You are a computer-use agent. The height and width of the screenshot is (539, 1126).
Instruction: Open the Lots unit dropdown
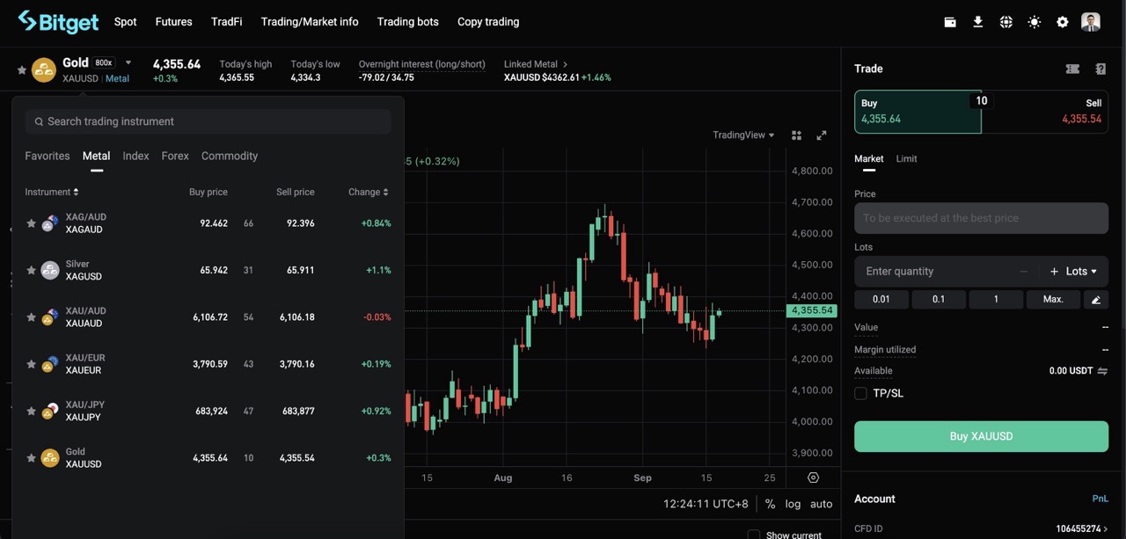[1082, 272]
